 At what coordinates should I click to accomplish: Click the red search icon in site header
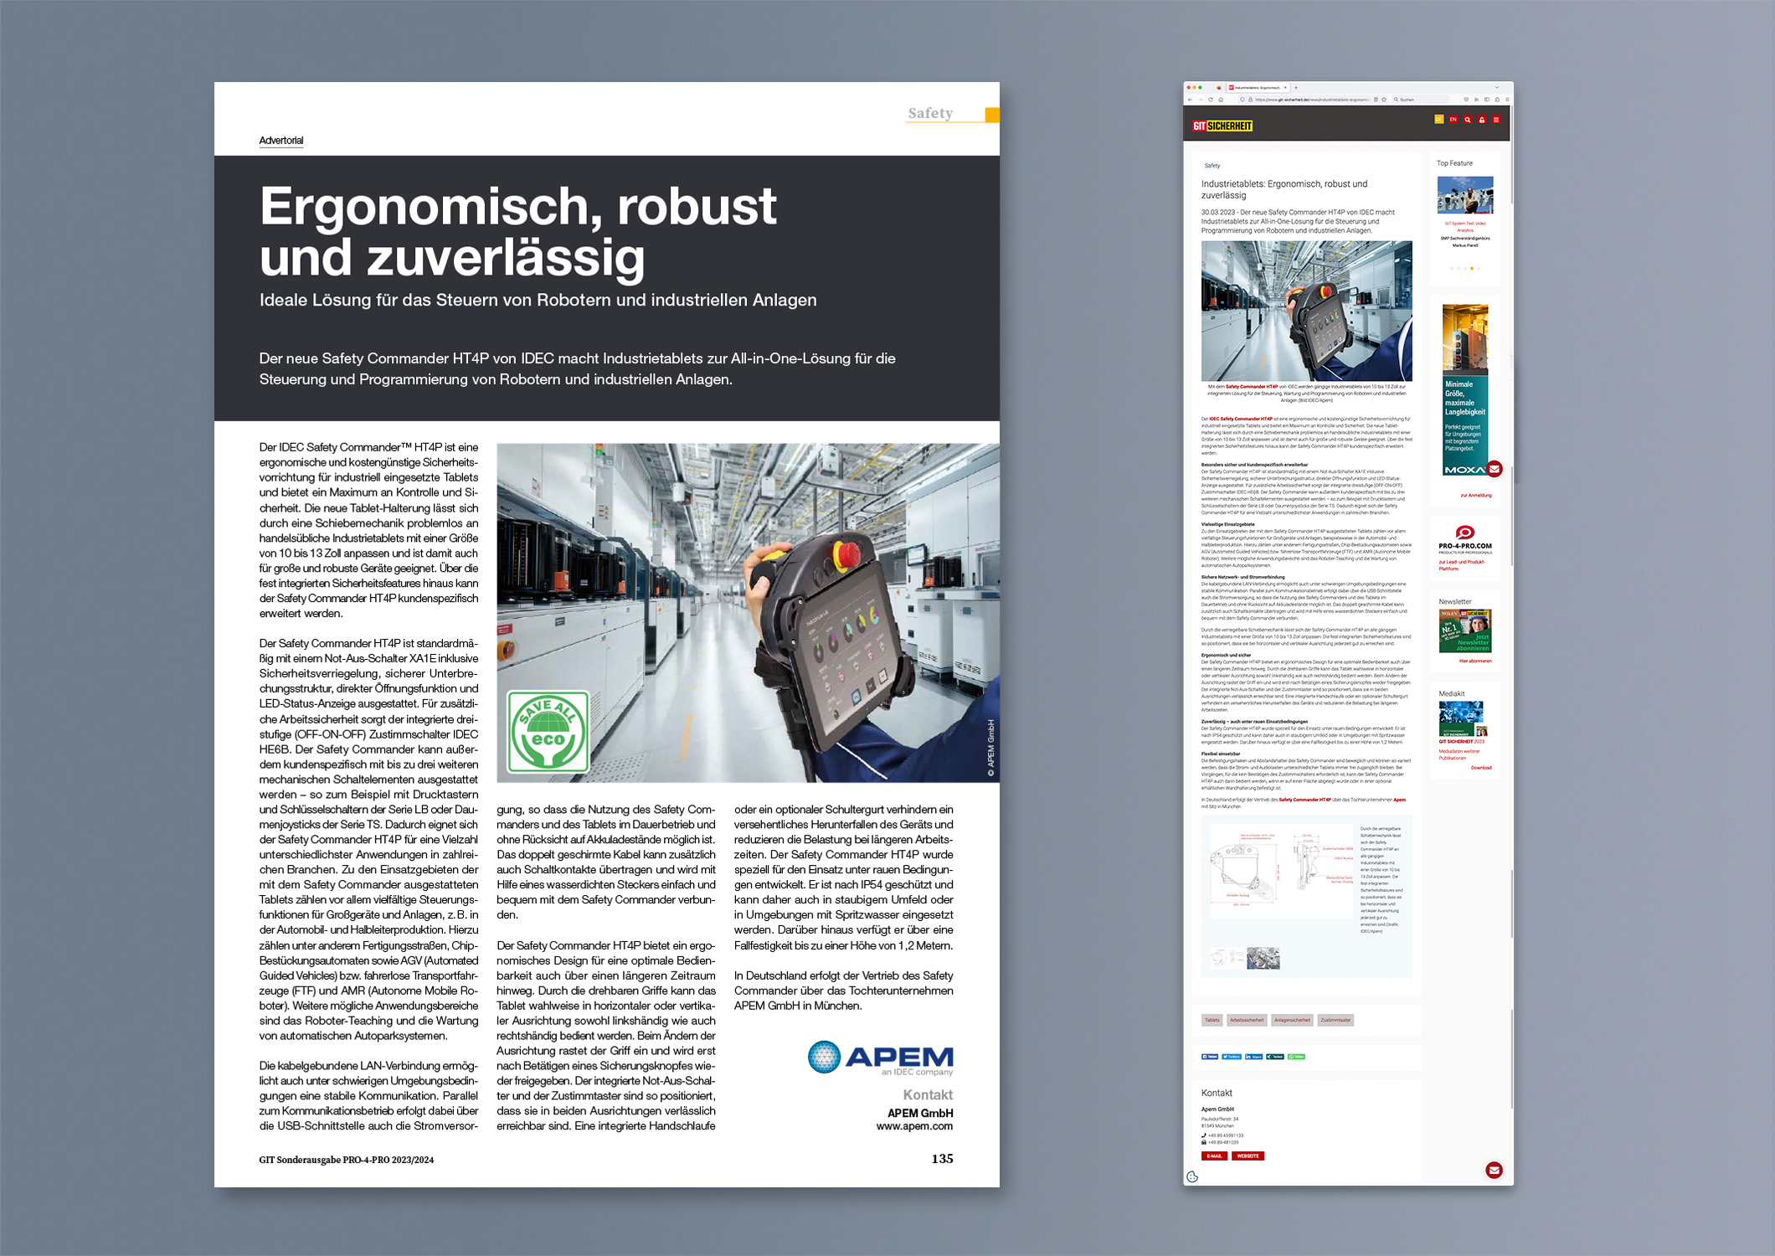click(x=1468, y=120)
